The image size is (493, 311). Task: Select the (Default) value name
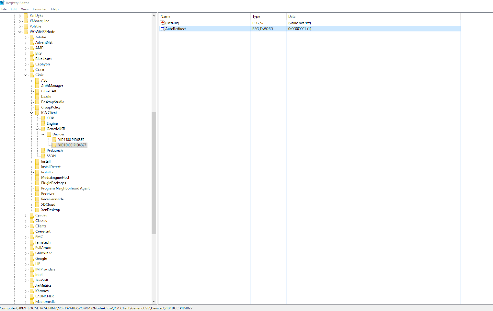[x=172, y=23]
